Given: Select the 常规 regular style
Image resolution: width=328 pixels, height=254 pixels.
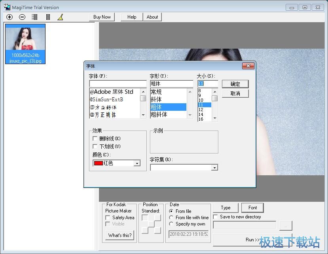Looking at the screenshot, I should (x=169, y=92).
